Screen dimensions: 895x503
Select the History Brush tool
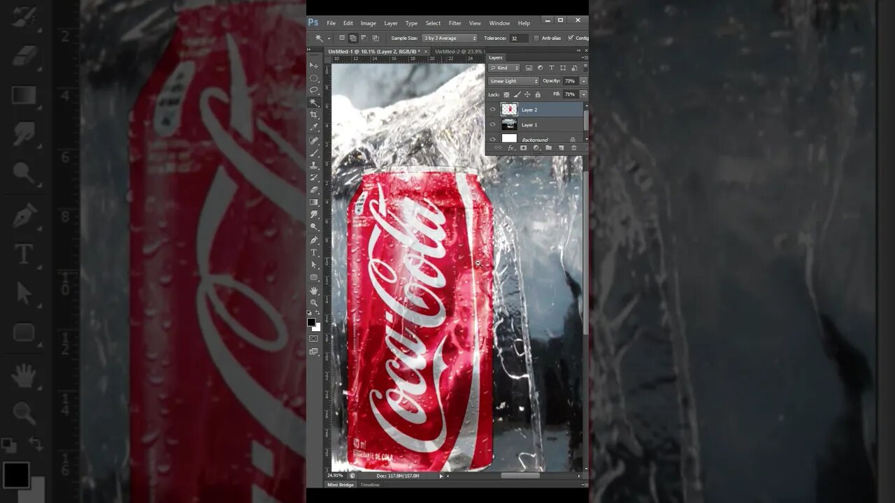point(314,177)
